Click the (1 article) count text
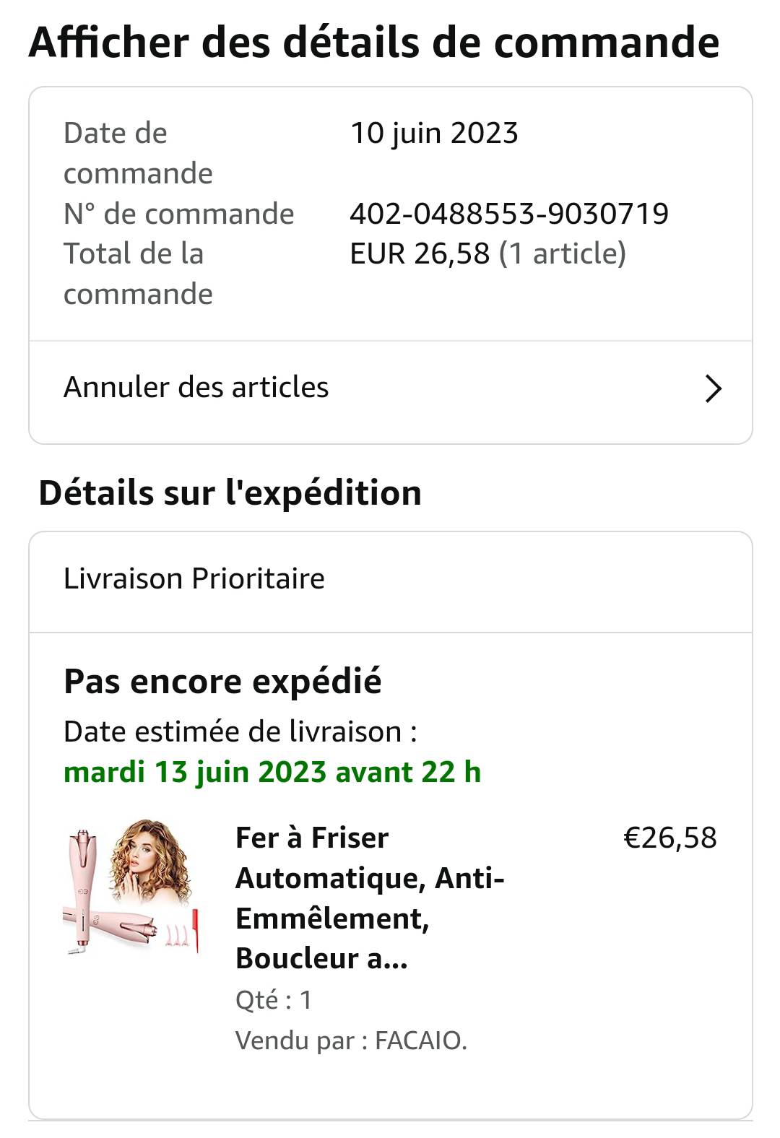 563,253
